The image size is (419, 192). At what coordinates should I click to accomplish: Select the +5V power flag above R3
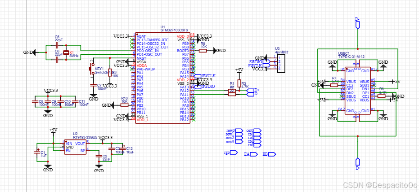click(239, 70)
